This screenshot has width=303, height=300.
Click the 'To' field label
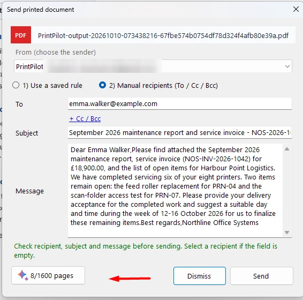tap(19, 104)
